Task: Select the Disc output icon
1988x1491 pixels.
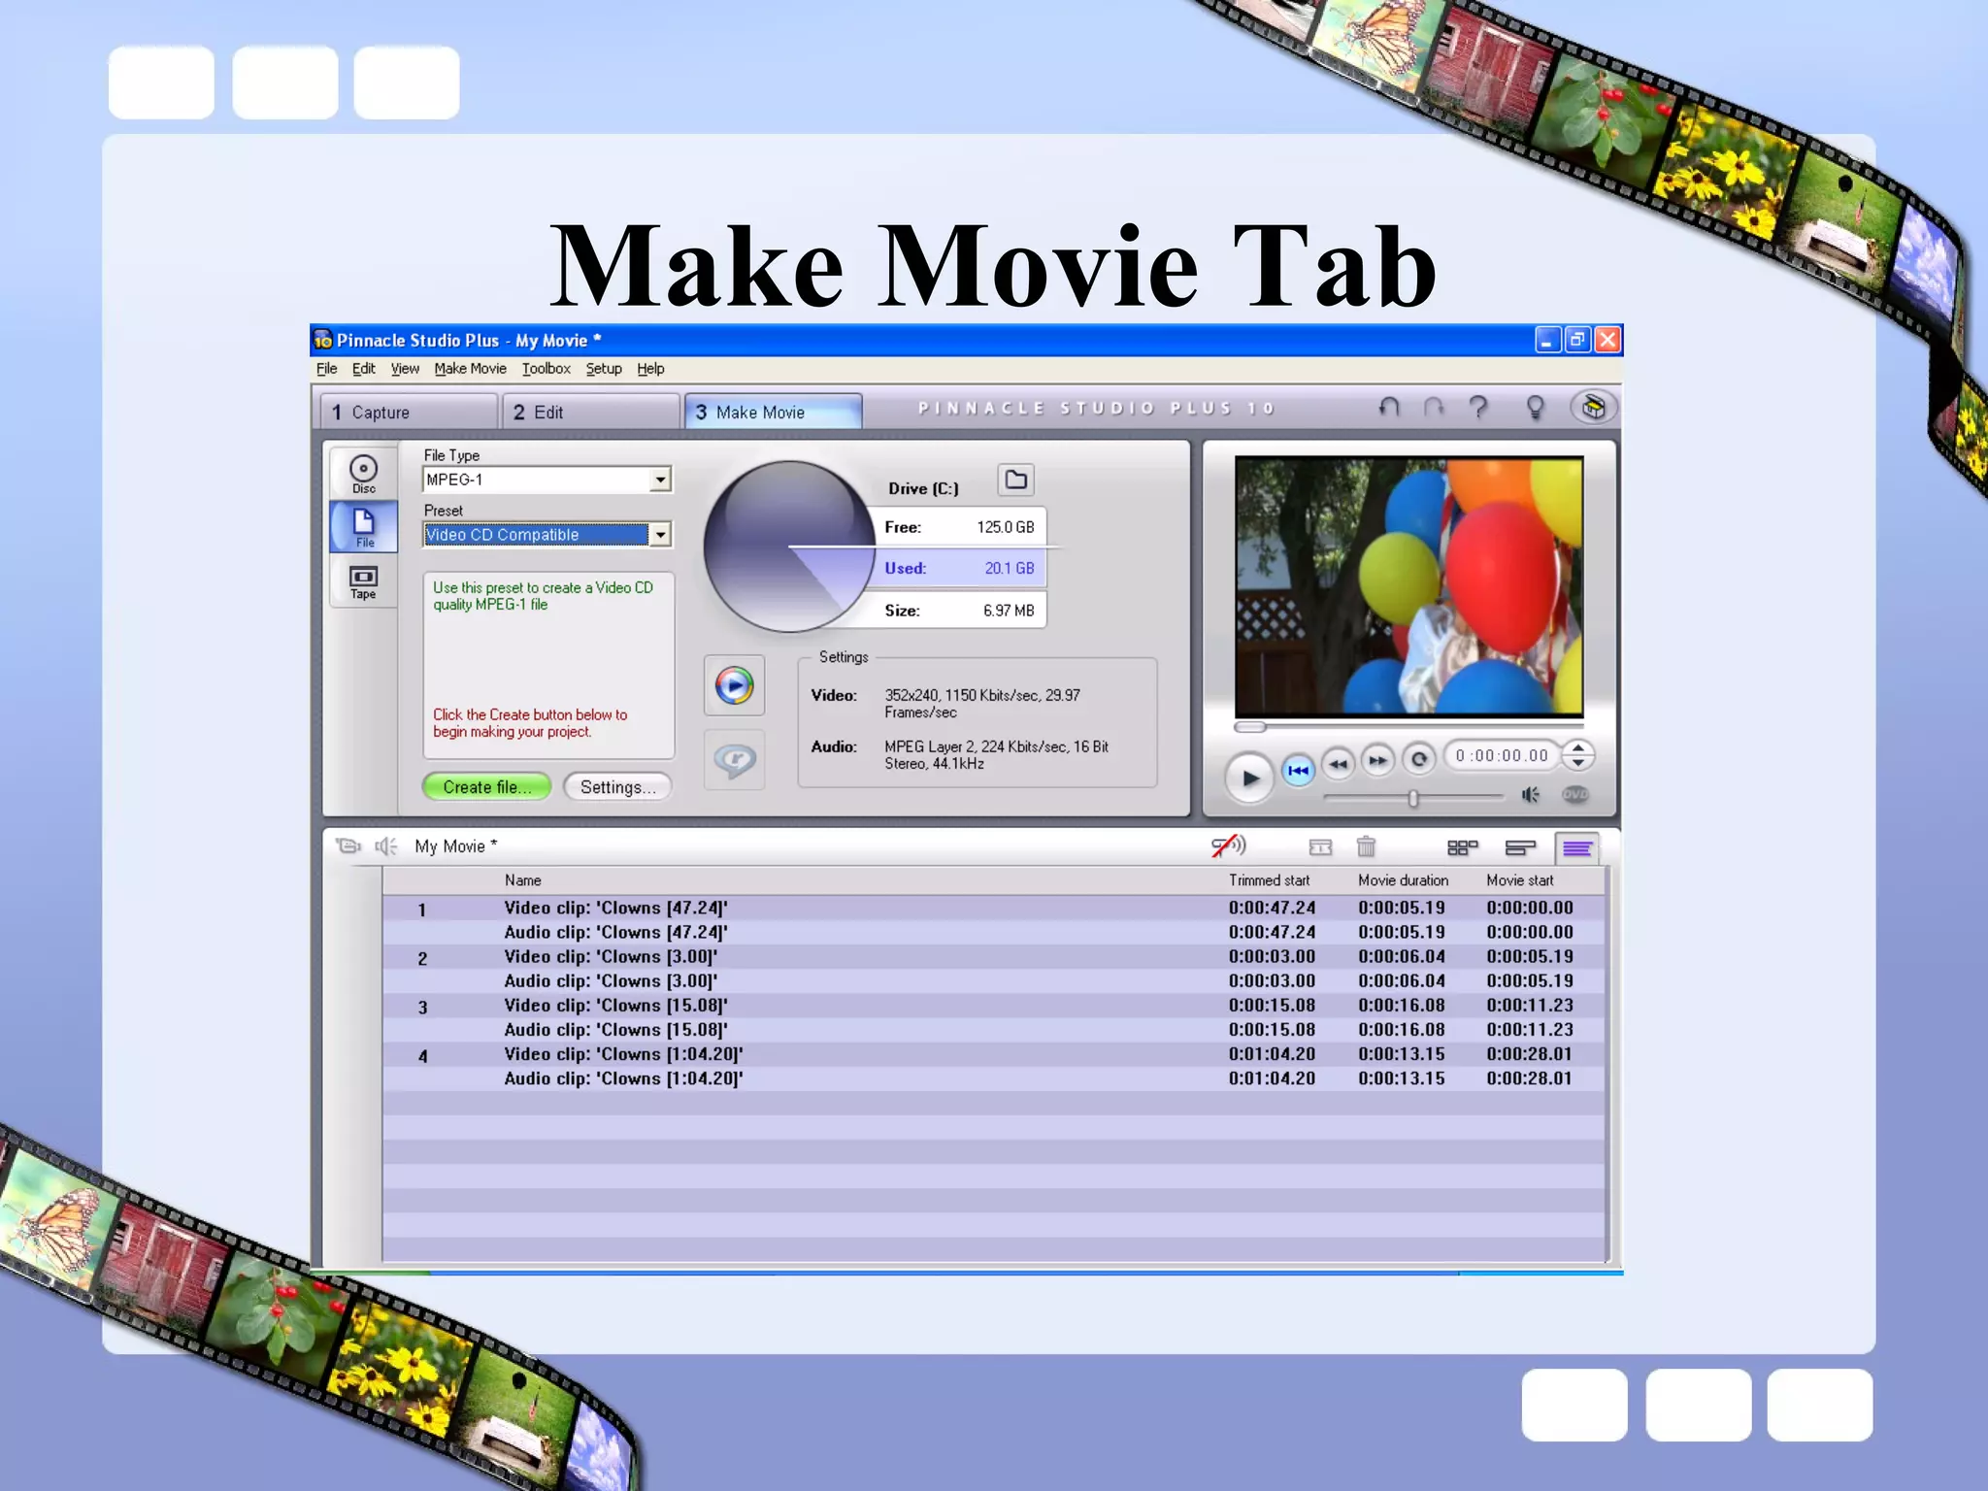Action: (363, 474)
